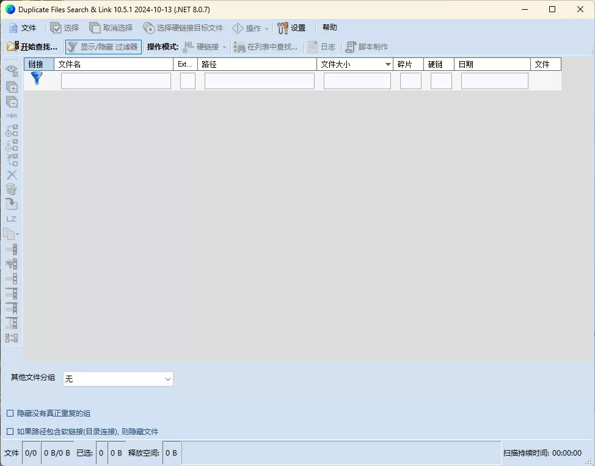
Task: Click the 日志 (log) icon in toolbar
Action: point(322,46)
